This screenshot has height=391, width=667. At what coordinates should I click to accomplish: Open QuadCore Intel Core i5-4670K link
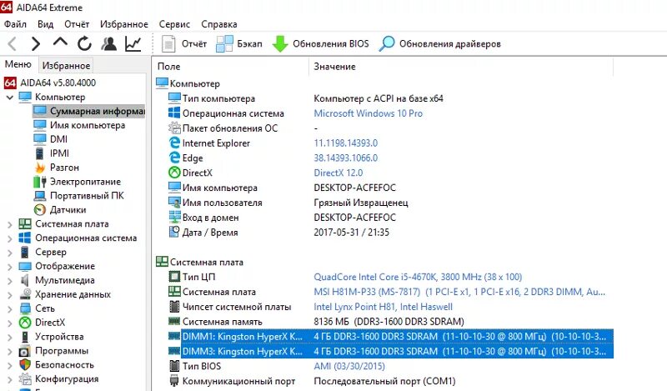[418, 277]
